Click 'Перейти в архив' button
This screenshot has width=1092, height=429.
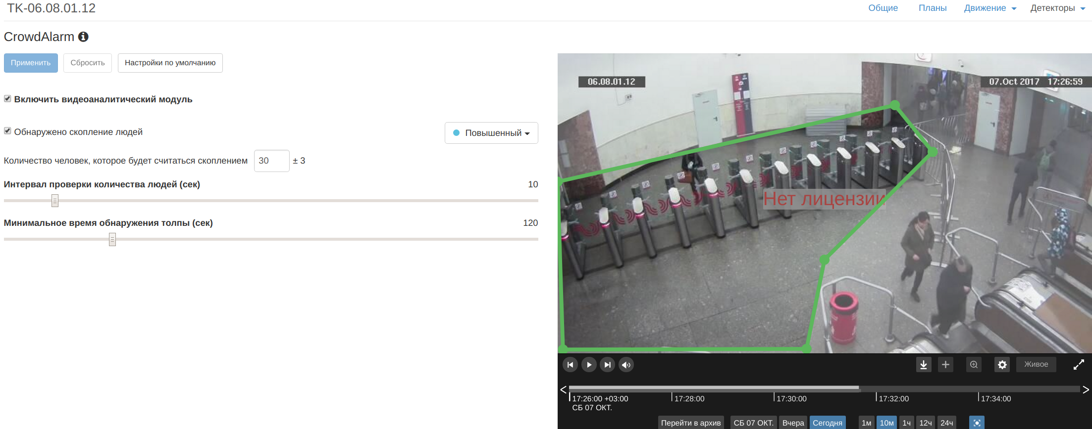(x=691, y=423)
